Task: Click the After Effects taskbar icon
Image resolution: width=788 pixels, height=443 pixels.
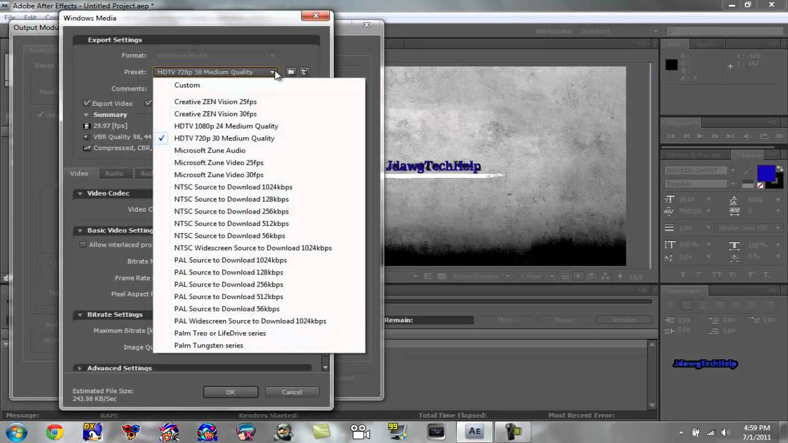Action: [474, 432]
